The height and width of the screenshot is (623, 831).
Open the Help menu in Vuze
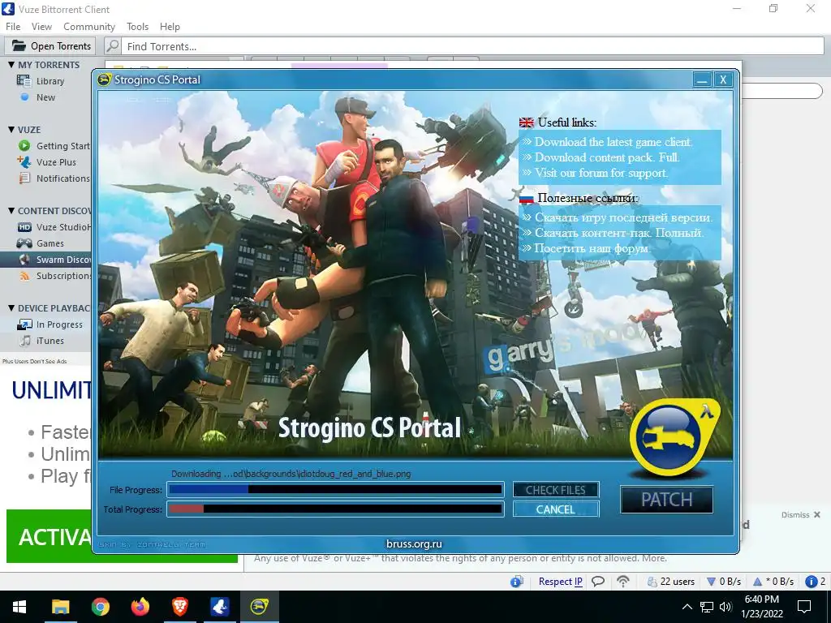[x=170, y=27]
